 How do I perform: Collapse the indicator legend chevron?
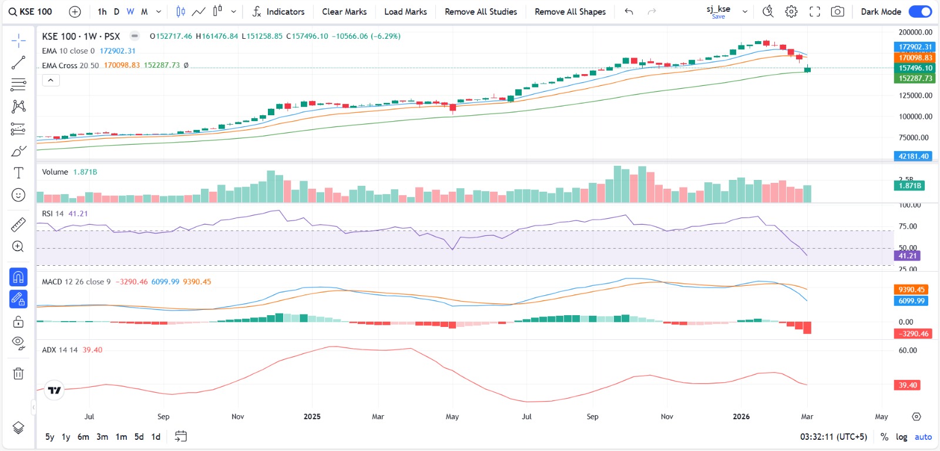(x=51, y=81)
